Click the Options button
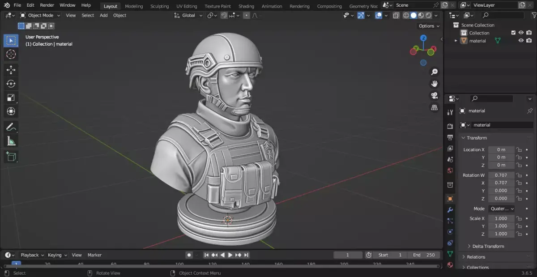This screenshot has width=537, height=277. [x=430, y=26]
